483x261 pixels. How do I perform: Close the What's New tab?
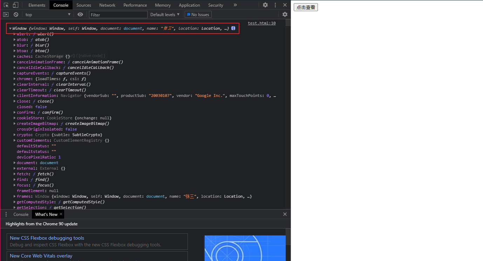tap(61, 214)
